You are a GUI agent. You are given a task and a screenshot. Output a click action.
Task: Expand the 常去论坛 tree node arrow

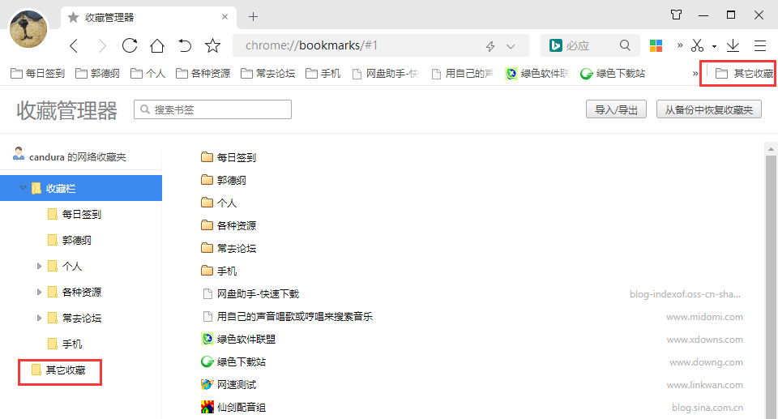click(39, 318)
